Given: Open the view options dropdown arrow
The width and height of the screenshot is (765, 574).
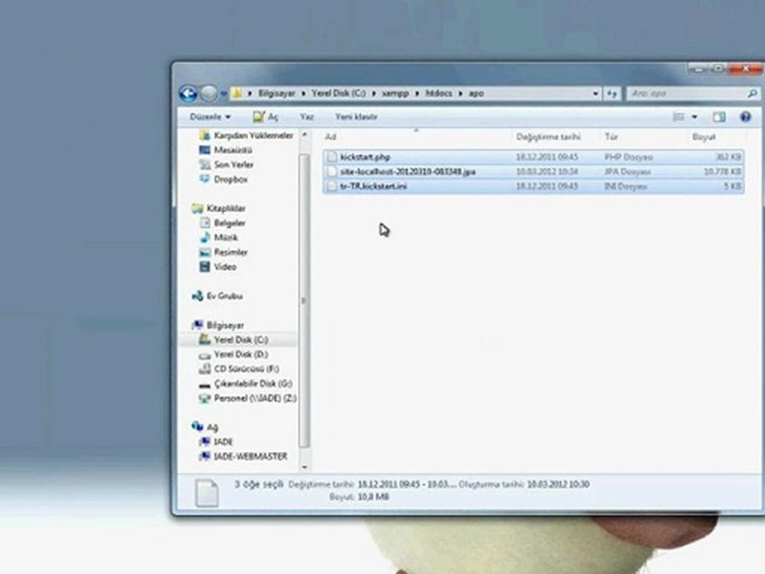Looking at the screenshot, I should (695, 117).
